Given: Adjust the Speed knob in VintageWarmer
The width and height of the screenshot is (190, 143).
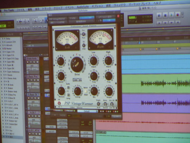Looking at the screenshot, I should pyautogui.click(x=61, y=76).
